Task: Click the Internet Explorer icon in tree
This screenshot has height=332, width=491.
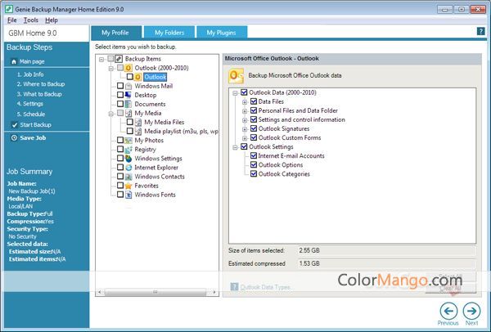Action: (x=128, y=167)
